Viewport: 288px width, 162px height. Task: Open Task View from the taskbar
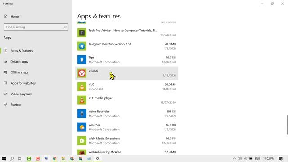click(x=20, y=158)
